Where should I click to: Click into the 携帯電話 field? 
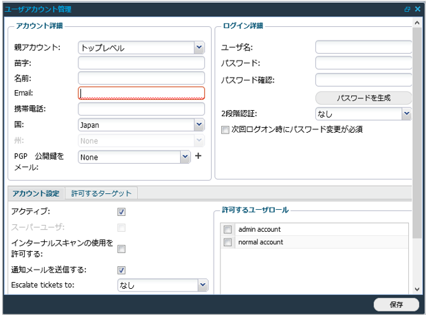(x=142, y=109)
